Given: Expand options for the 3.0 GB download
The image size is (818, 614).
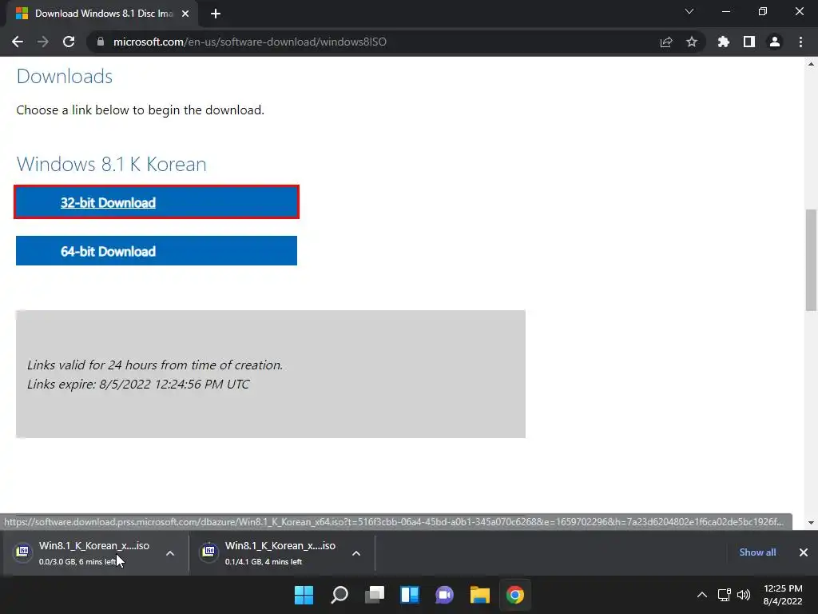Looking at the screenshot, I should [170, 553].
